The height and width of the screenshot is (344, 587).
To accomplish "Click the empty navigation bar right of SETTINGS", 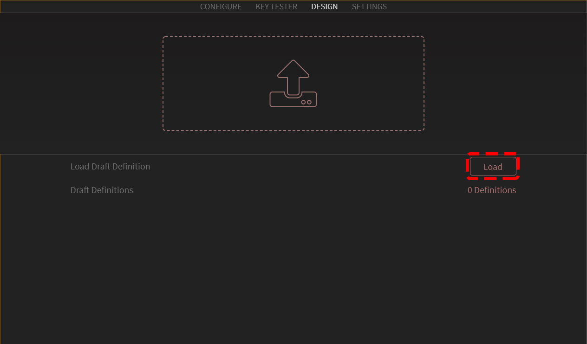I will pos(488,6).
